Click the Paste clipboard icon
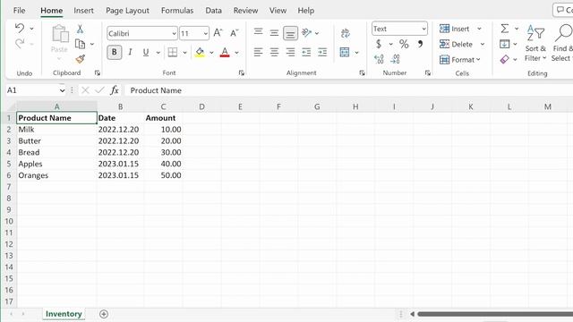 point(60,34)
